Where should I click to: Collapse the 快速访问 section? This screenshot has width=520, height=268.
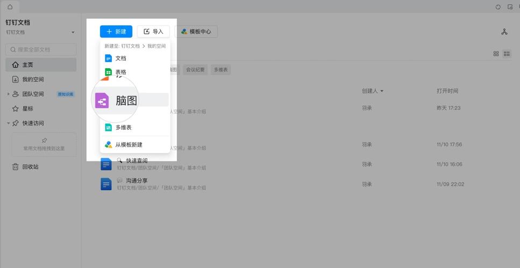(x=9, y=123)
